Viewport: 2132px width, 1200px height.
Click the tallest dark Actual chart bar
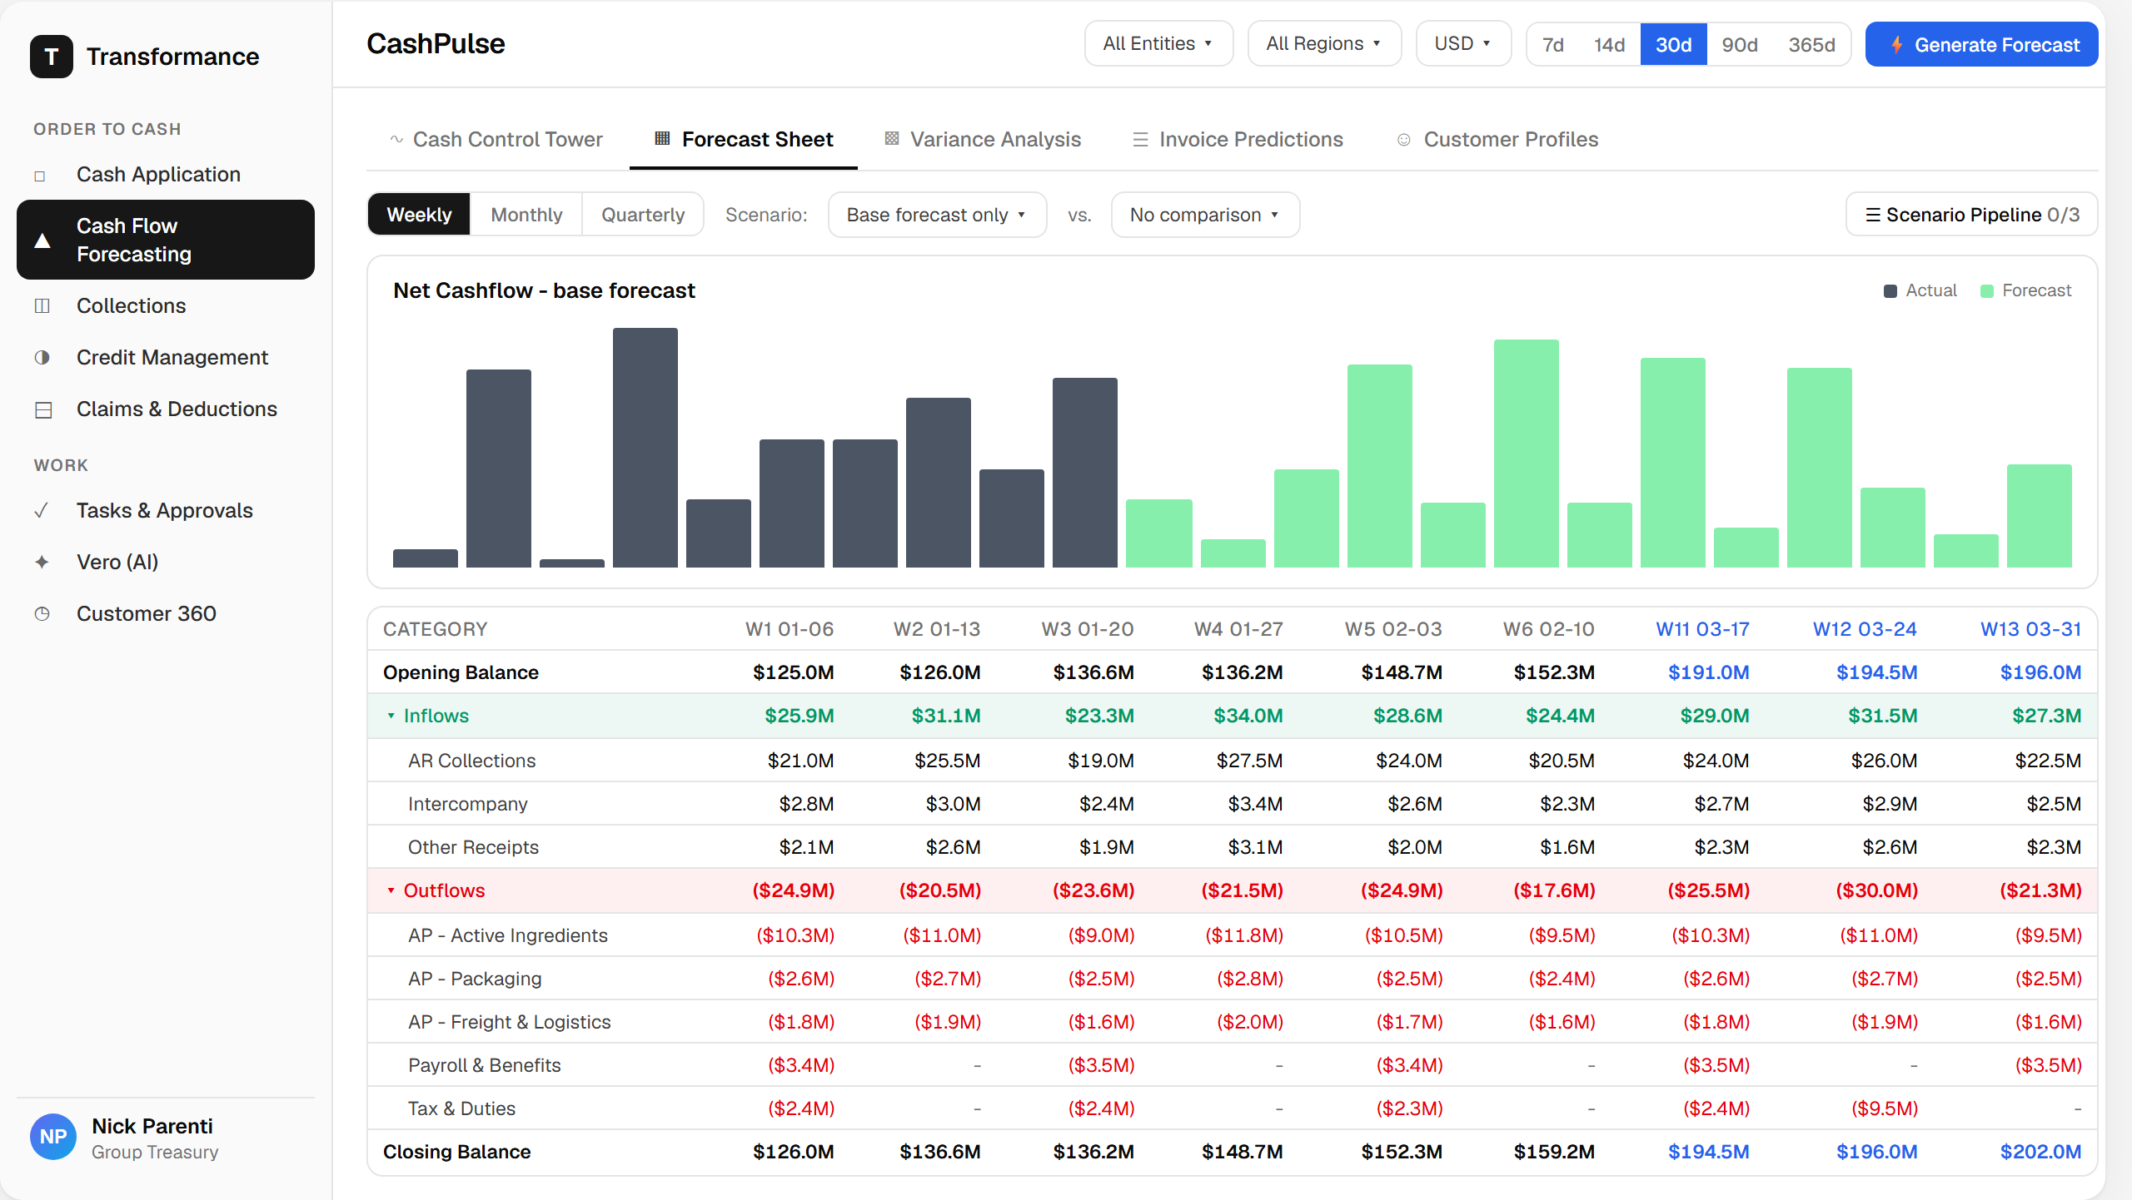point(645,448)
